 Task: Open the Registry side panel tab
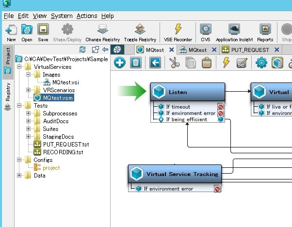pyautogui.click(x=8, y=92)
